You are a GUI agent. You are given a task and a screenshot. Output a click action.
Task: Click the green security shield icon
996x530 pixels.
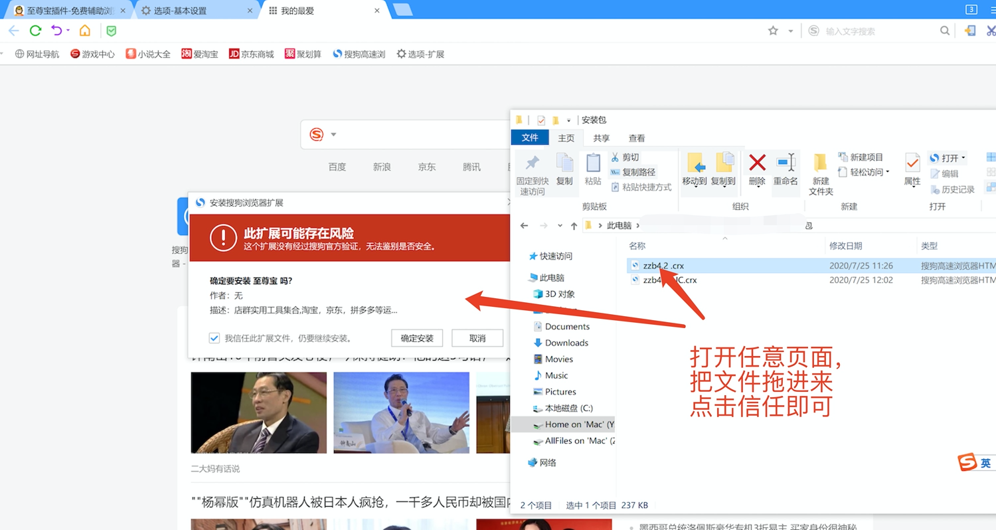(112, 31)
